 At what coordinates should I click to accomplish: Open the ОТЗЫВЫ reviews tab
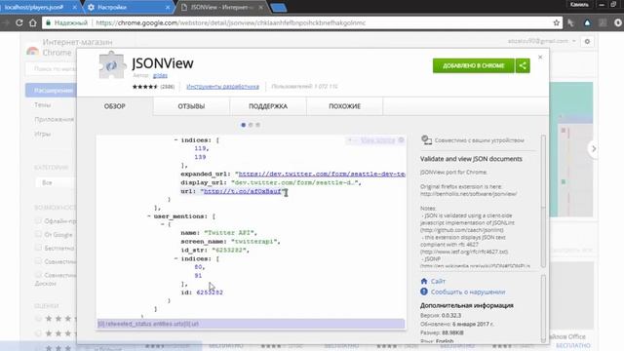pyautogui.click(x=191, y=106)
